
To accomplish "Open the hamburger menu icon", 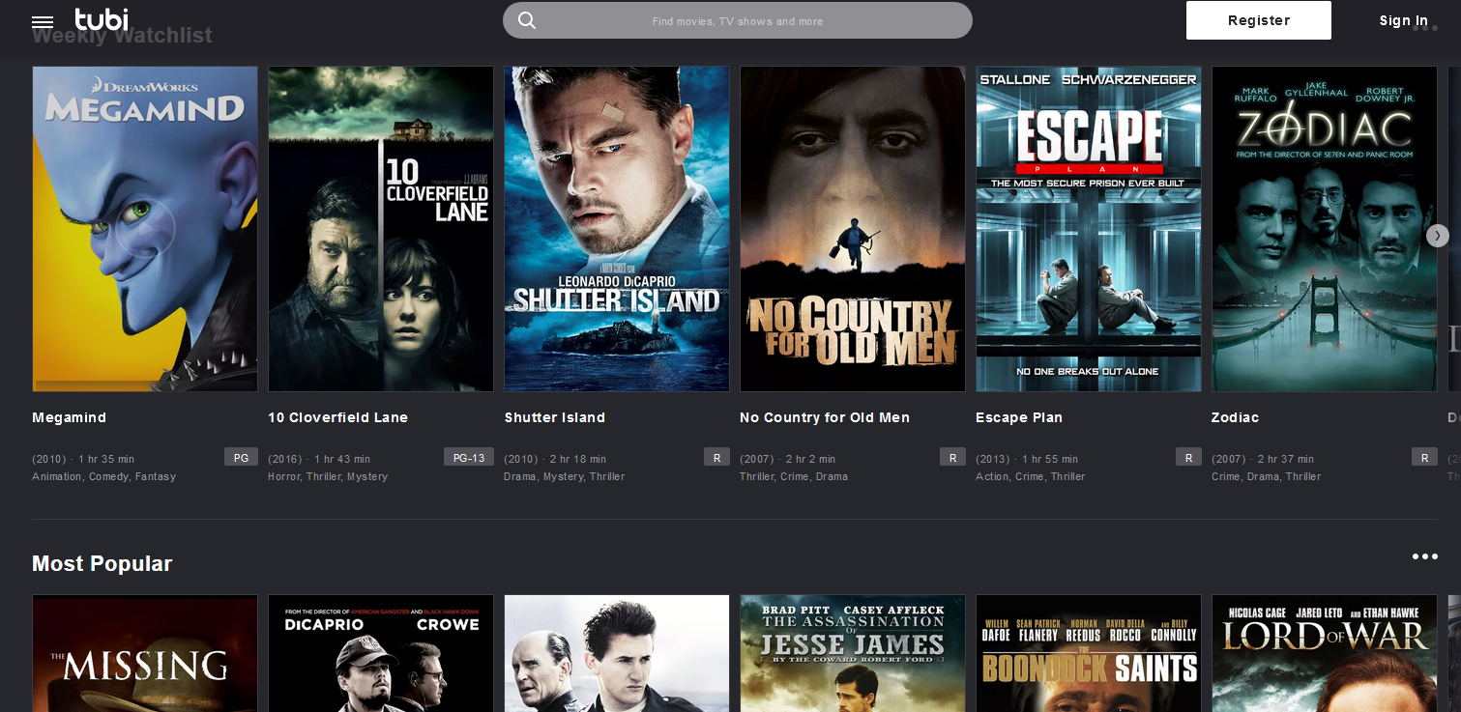I will coord(43,21).
